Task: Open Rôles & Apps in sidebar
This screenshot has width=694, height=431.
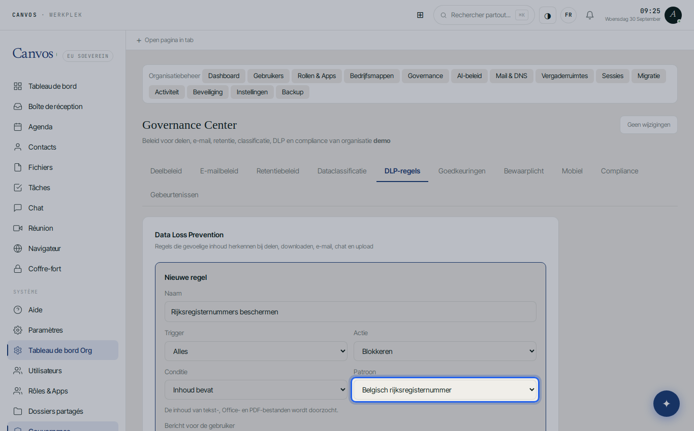Action: point(63,391)
